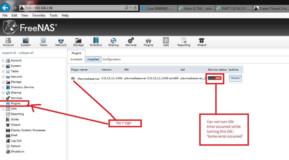The image size is (289, 160).
Task: Expand the System tree node
Action: coord(3,66)
